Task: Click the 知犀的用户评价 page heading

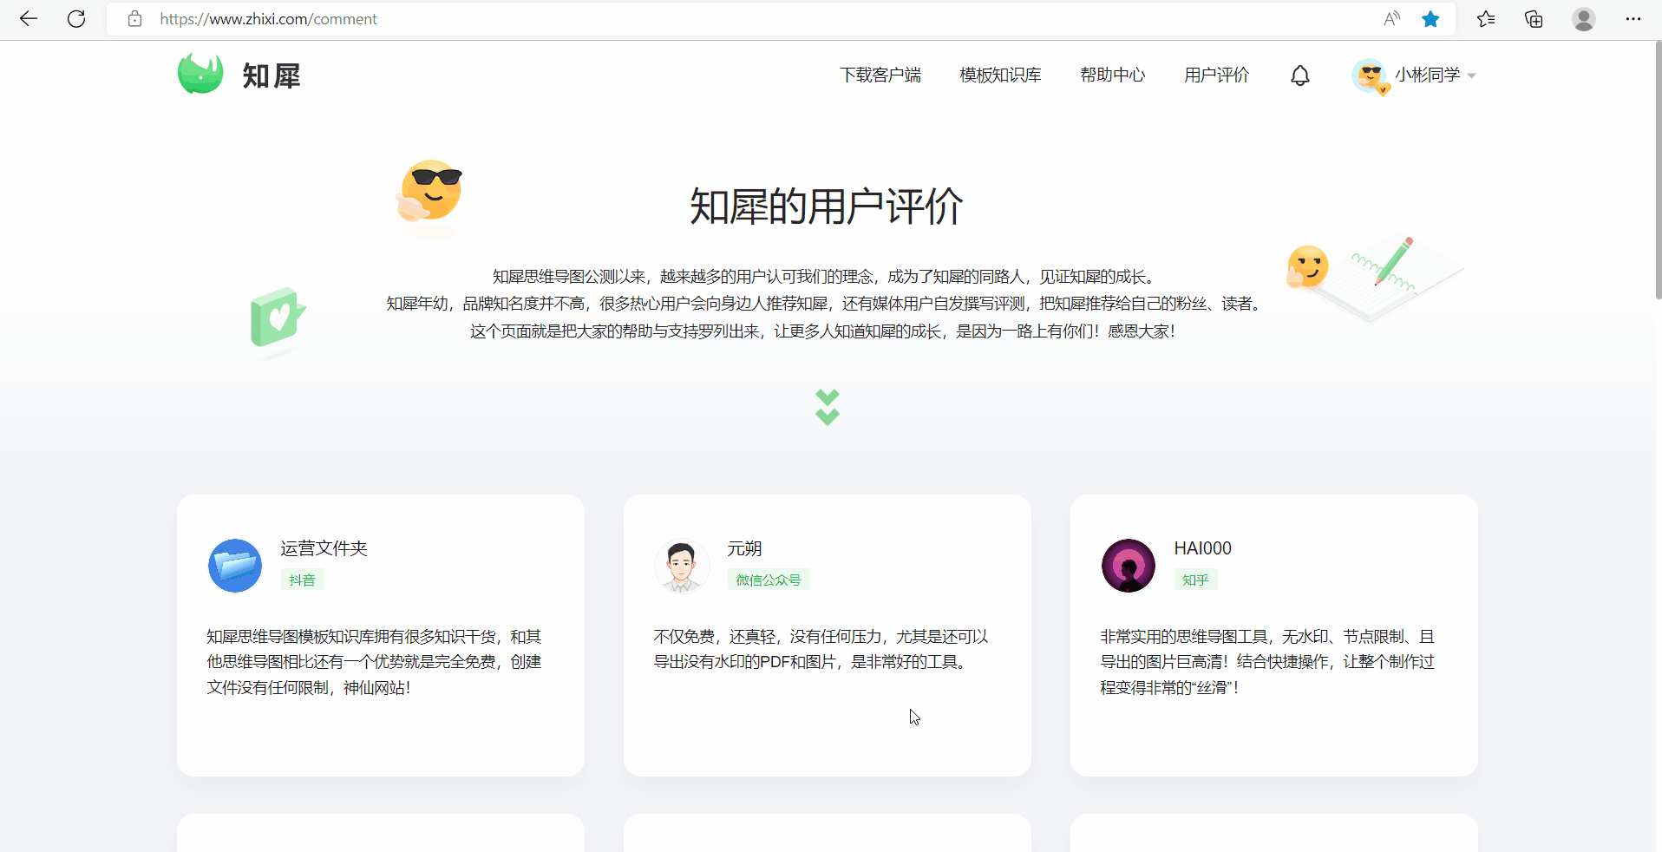Action: pos(827,206)
